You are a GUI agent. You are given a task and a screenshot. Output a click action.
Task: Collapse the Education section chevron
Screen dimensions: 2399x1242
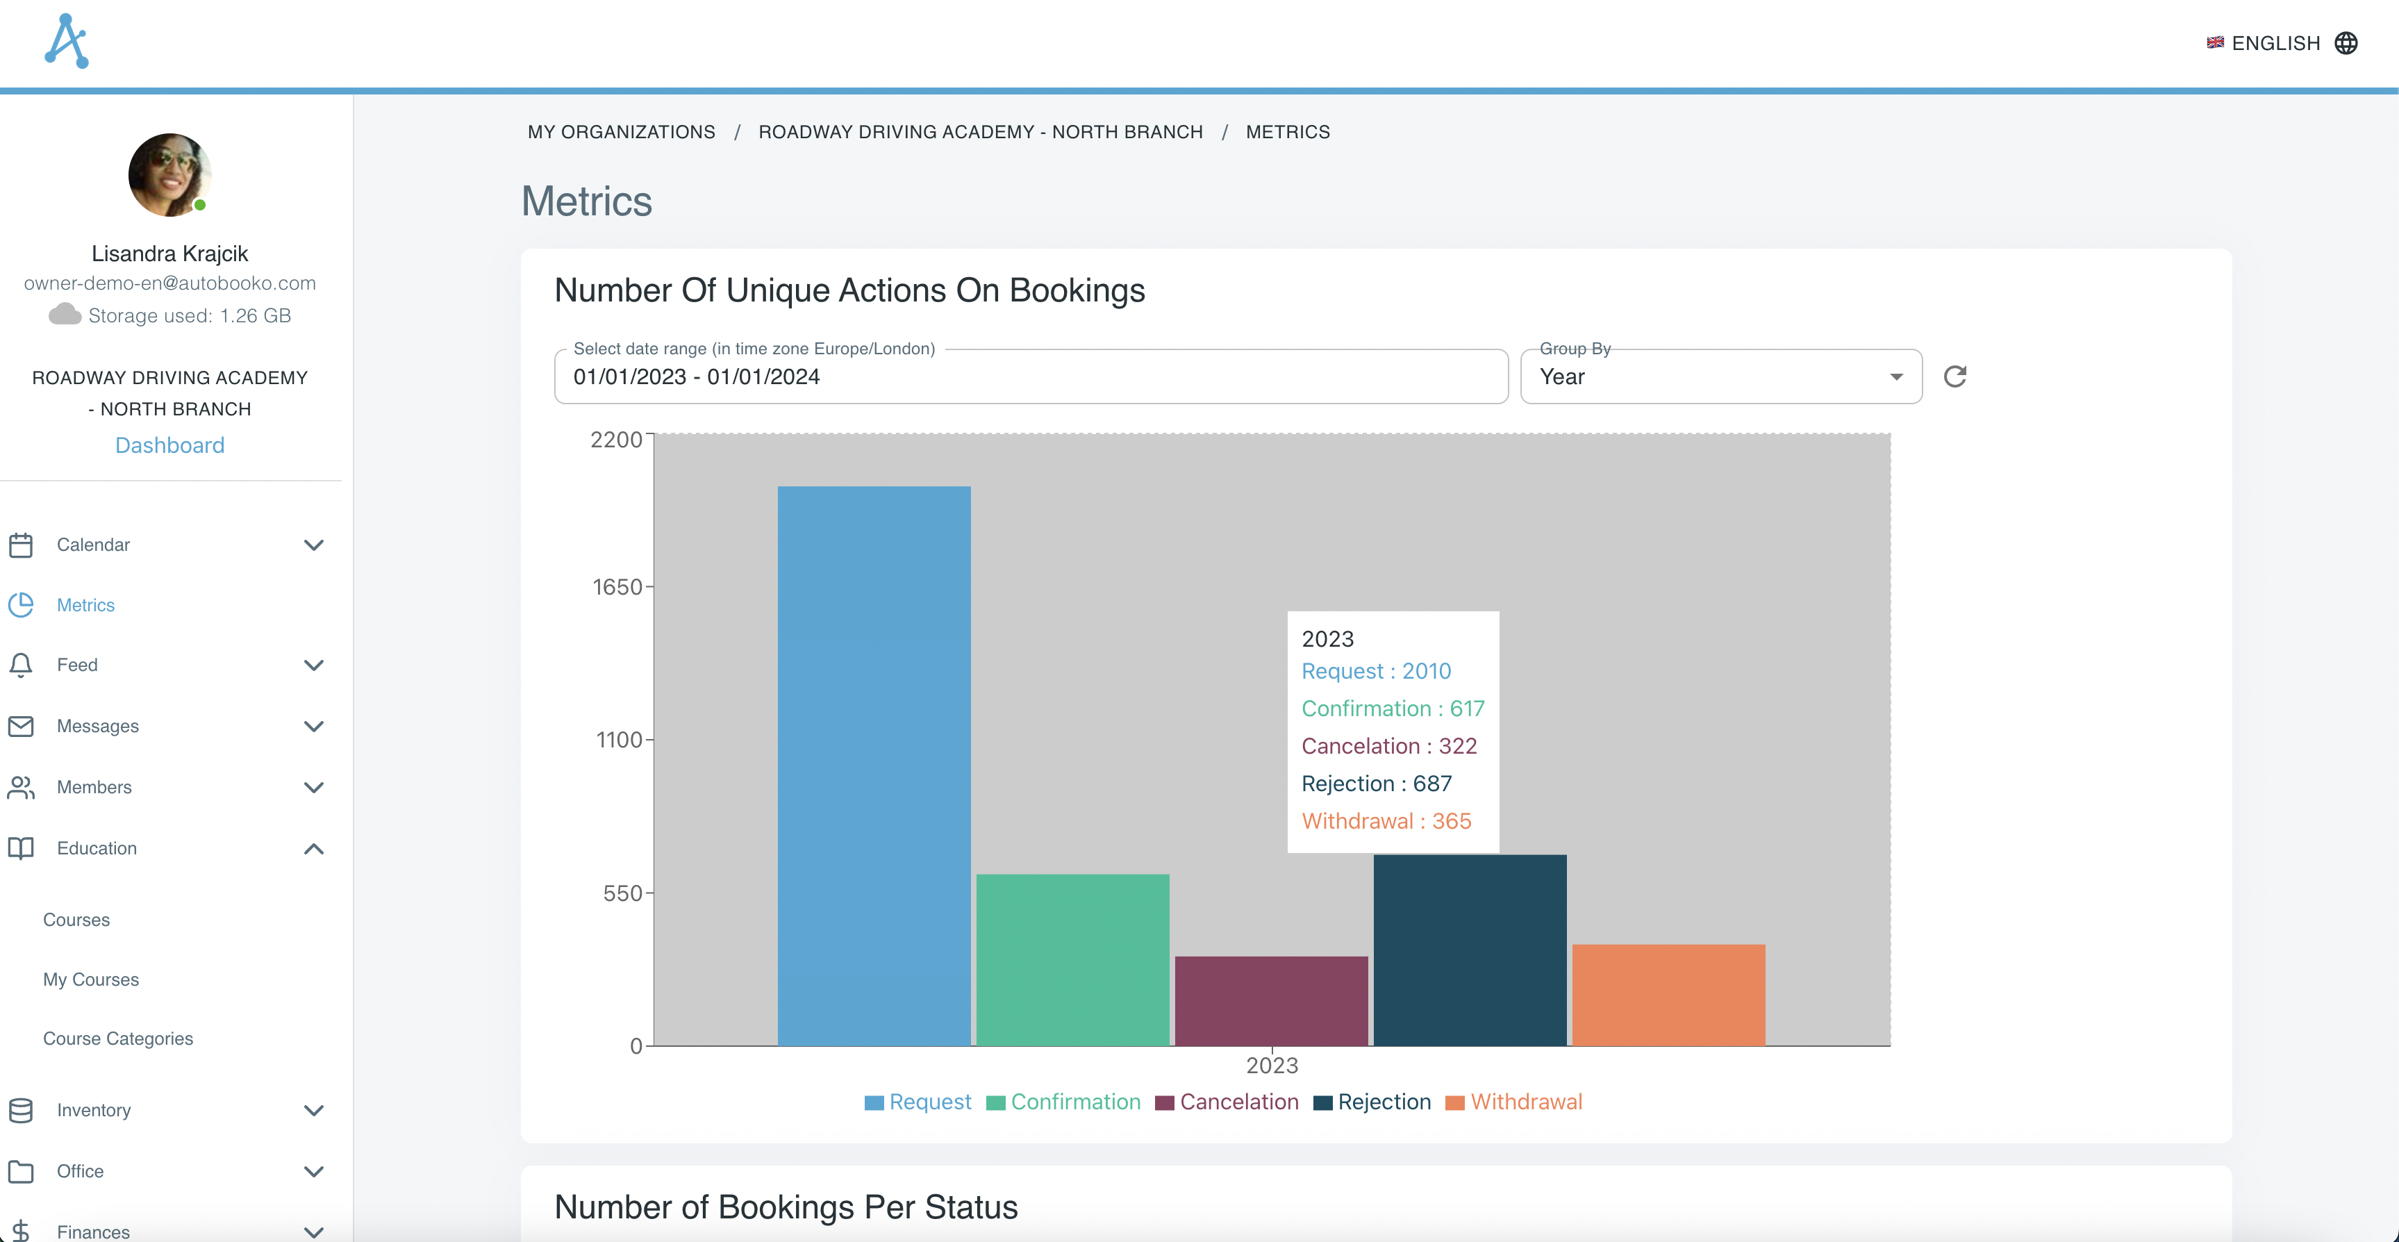(x=314, y=849)
